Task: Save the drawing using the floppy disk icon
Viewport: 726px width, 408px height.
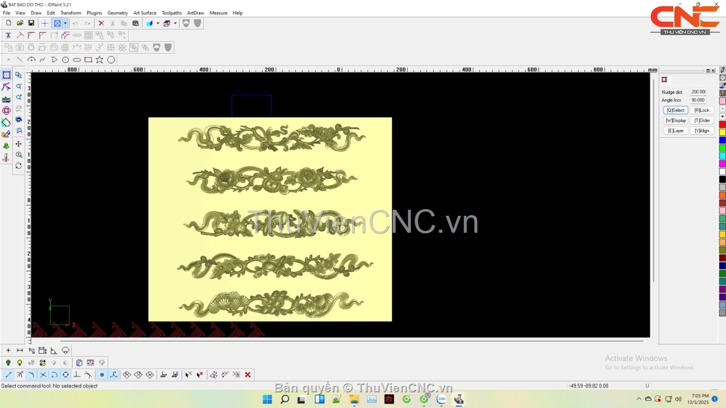Action: click(31, 23)
